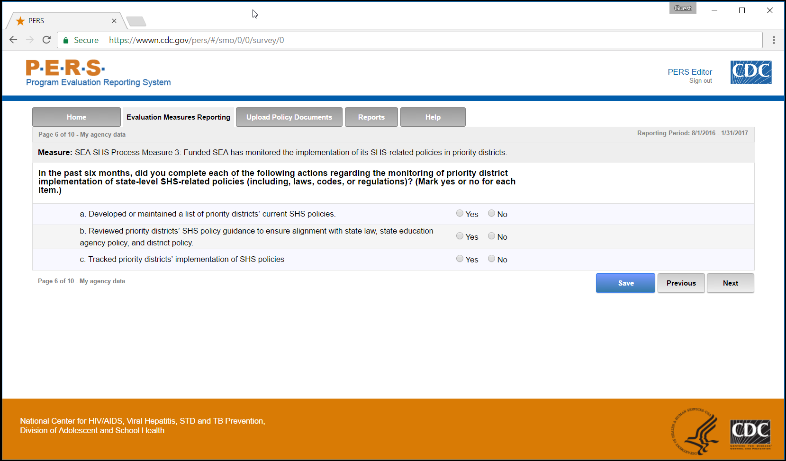Click the green secure padlock icon
Screen dimensions: 786x461
[66, 40]
